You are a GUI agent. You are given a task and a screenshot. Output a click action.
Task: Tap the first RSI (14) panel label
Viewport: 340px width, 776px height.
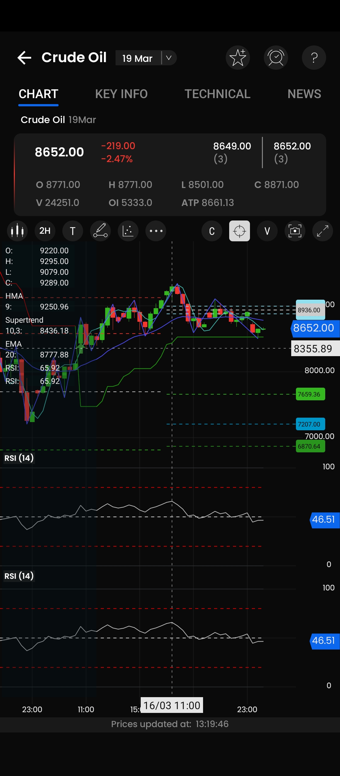(19, 458)
